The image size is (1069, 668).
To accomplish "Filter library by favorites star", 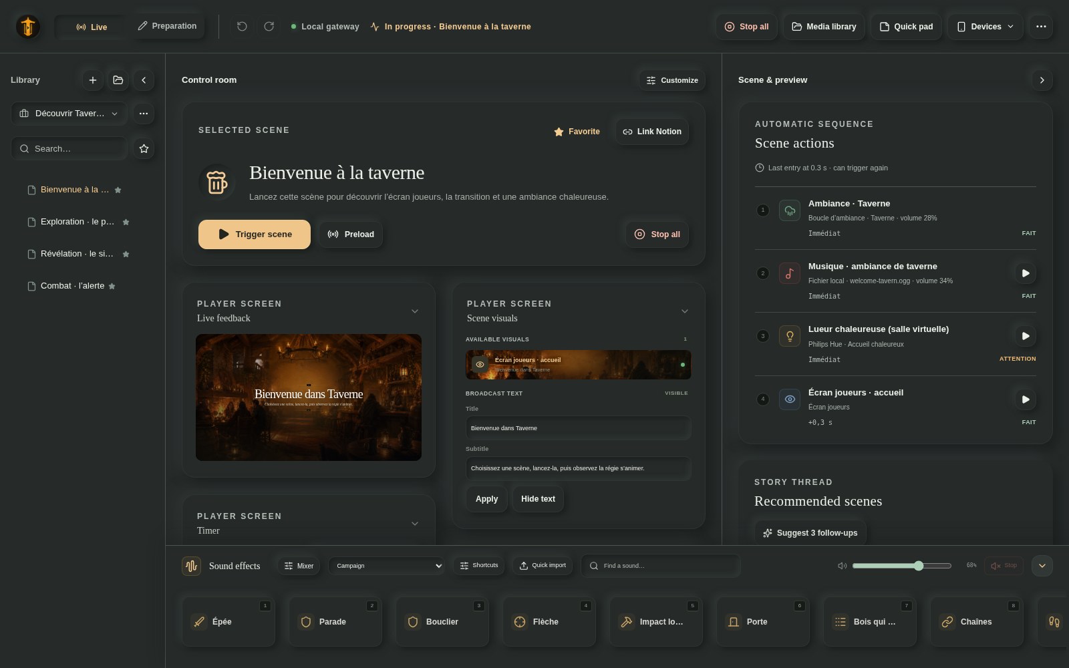I will 144,148.
